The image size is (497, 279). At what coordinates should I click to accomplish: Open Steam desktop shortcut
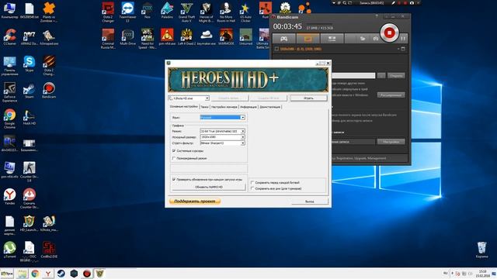[30, 91]
